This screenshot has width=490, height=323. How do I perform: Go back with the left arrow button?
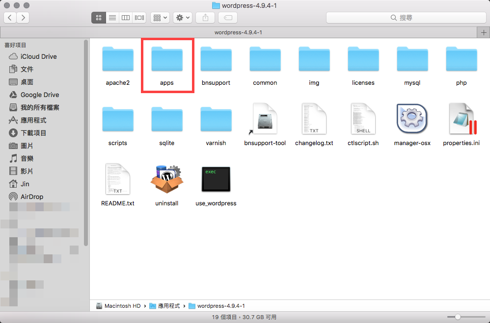(10, 18)
